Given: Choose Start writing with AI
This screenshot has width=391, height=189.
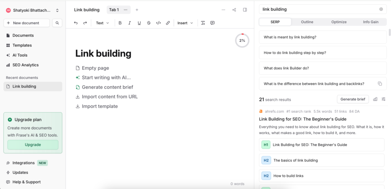Looking at the screenshot, I should click(x=103, y=78).
